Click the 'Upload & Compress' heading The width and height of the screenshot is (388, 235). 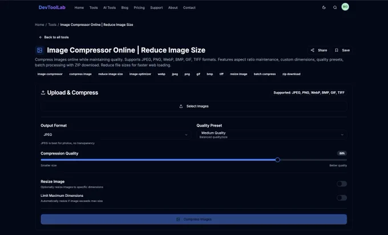point(72,92)
